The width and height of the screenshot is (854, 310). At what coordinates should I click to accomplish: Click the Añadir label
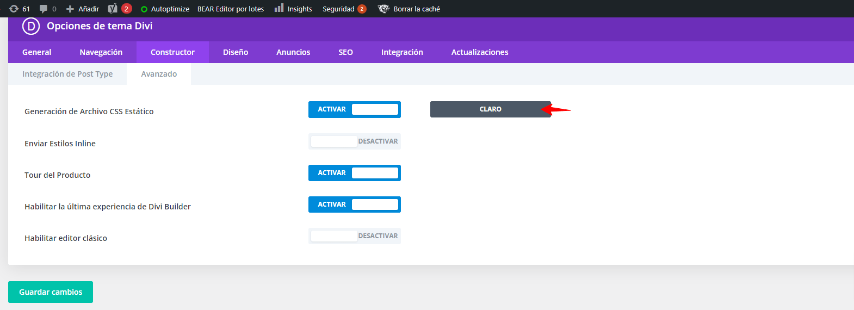pos(89,9)
